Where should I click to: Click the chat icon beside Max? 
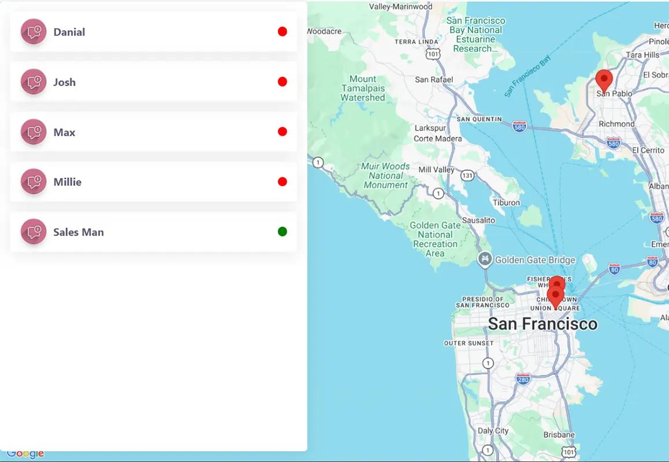(x=34, y=132)
